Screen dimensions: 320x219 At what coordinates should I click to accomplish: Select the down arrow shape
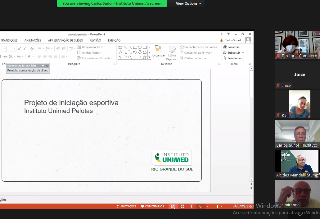click(x=140, y=52)
